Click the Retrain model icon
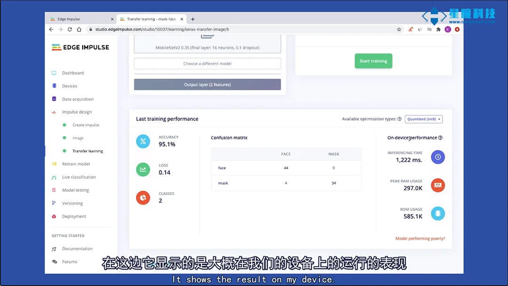The image size is (508, 286). click(54, 164)
